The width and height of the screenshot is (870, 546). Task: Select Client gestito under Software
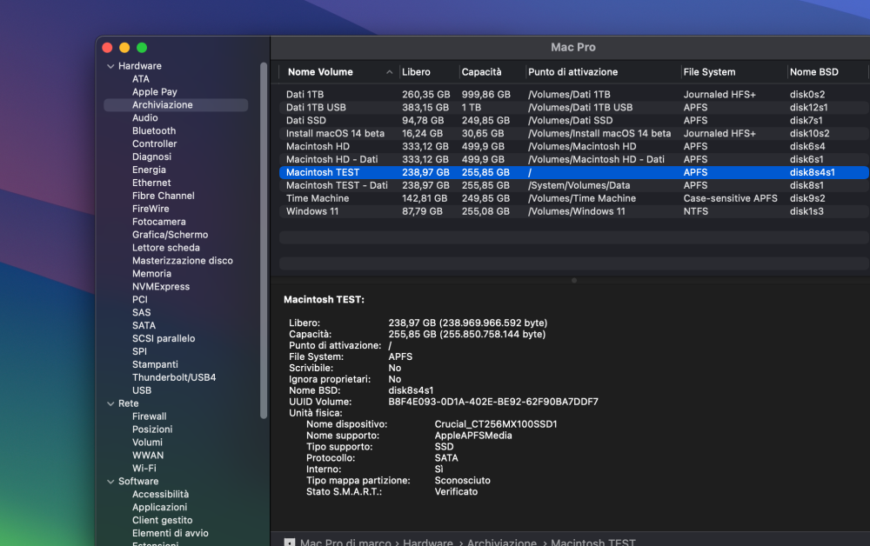point(162,521)
